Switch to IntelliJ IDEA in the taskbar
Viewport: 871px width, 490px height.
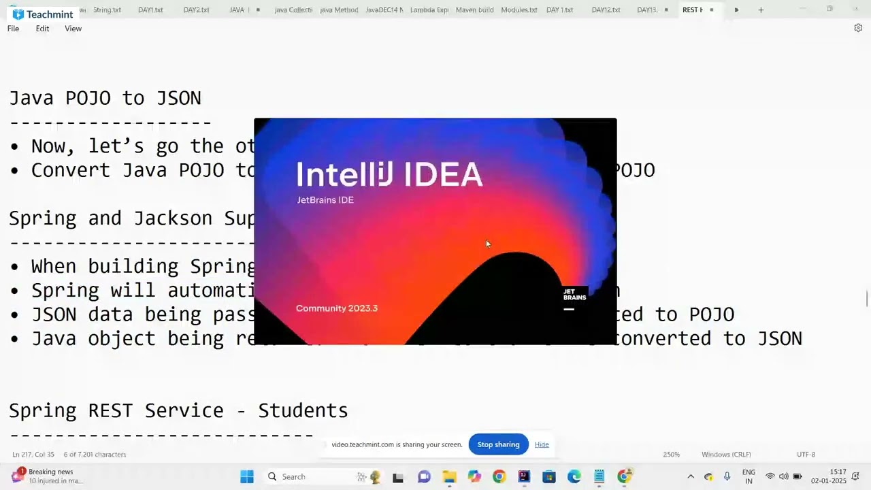coord(524,477)
